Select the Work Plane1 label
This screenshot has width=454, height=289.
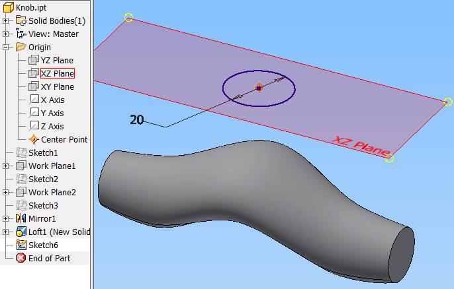[52, 166]
